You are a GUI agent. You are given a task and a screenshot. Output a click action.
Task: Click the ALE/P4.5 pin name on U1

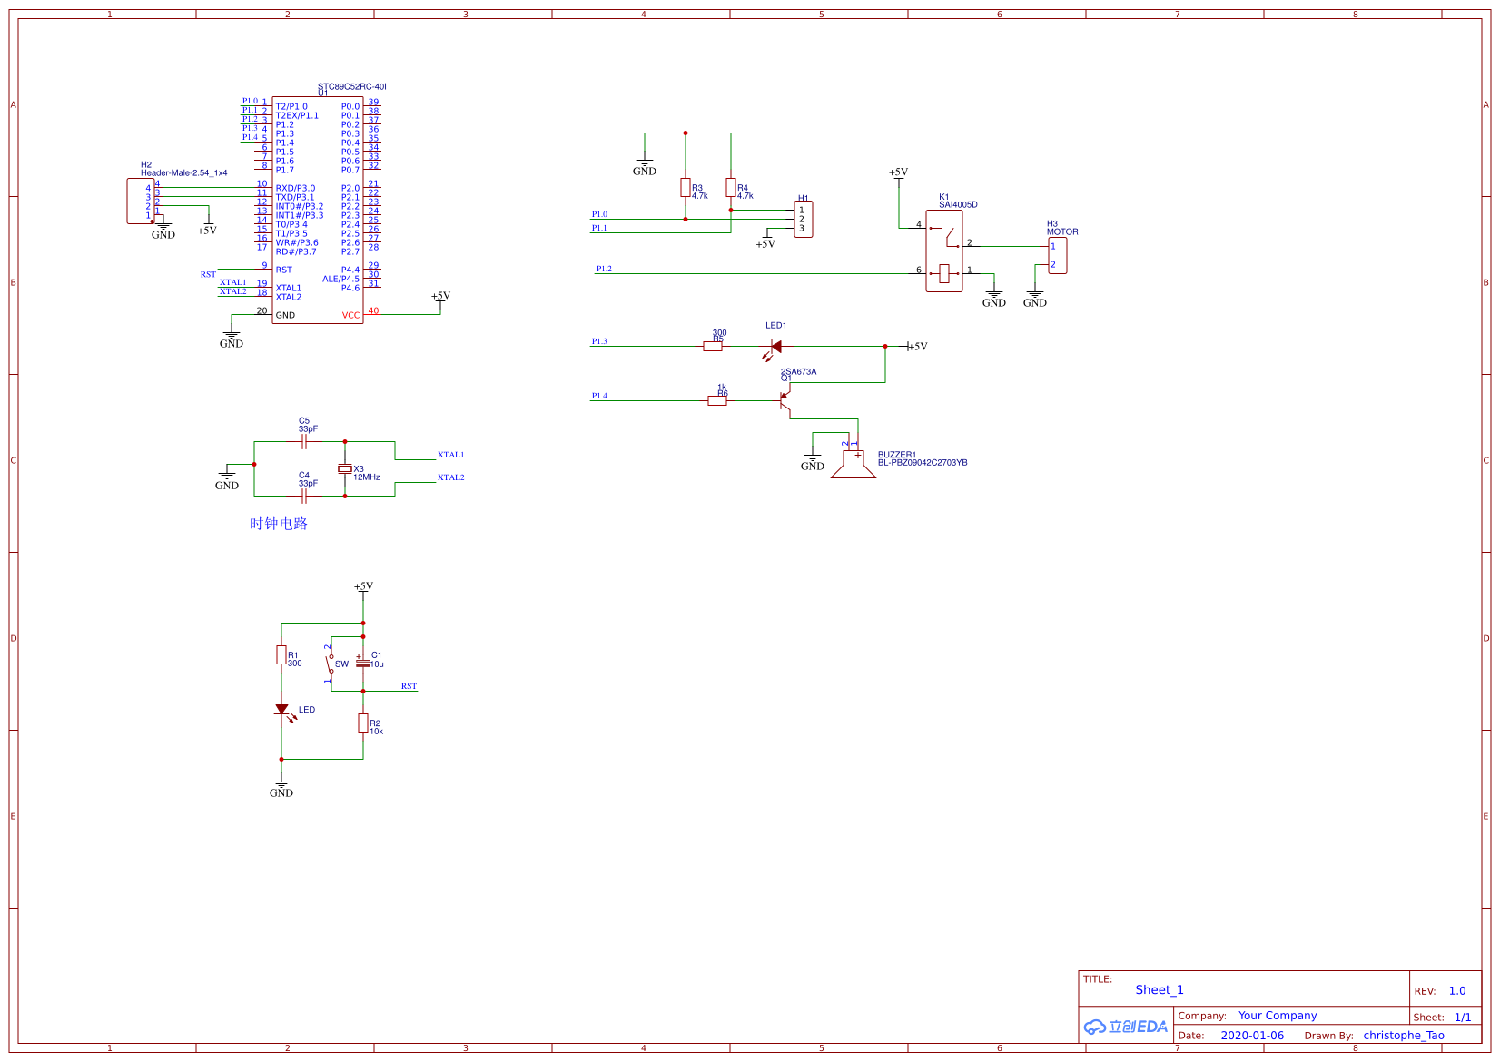[x=340, y=279]
